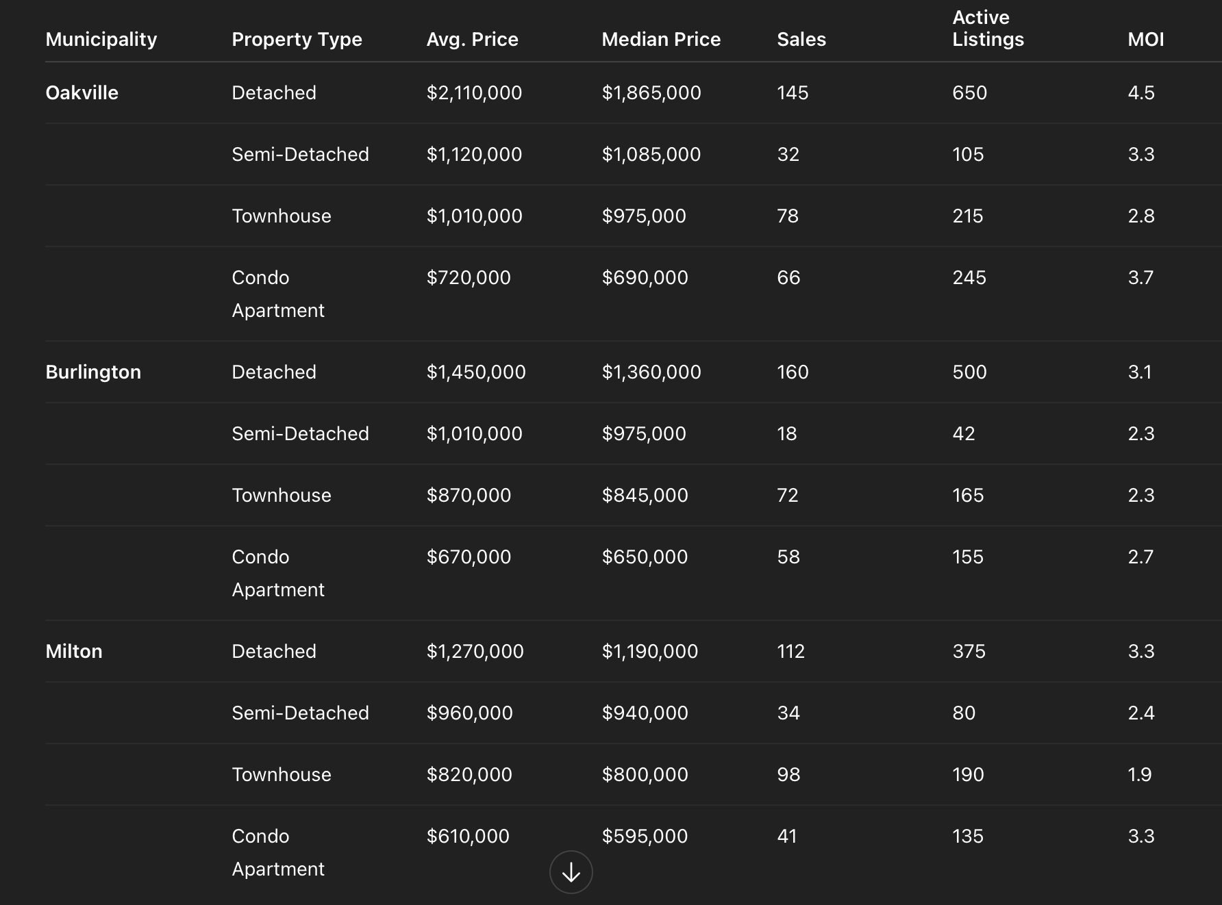Select the Oakville municipality label

[82, 92]
